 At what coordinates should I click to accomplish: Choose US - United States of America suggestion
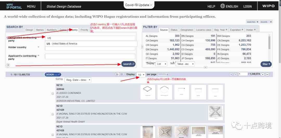62,44
